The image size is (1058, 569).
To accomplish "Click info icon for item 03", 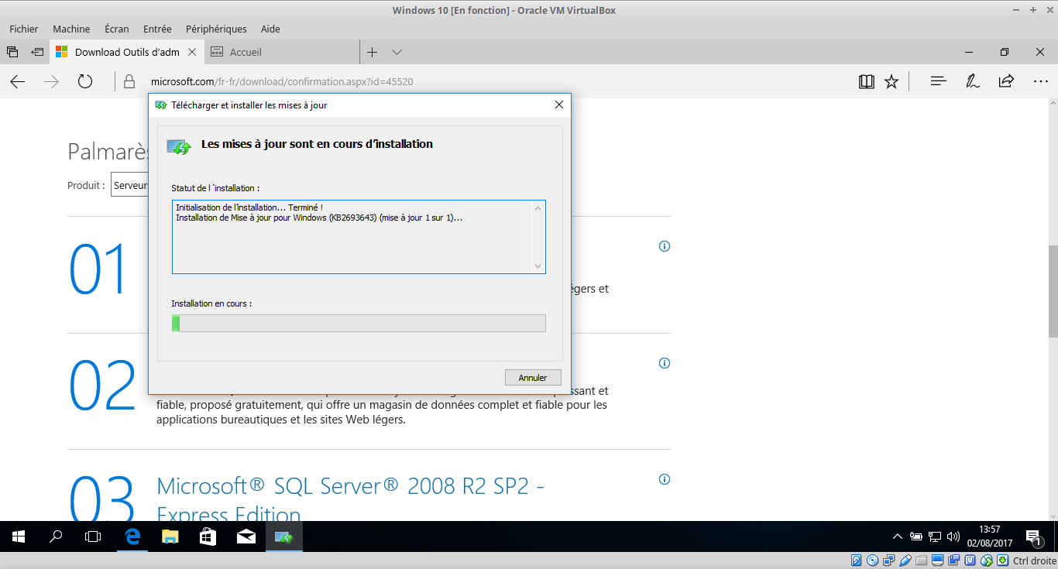I will [x=664, y=479].
